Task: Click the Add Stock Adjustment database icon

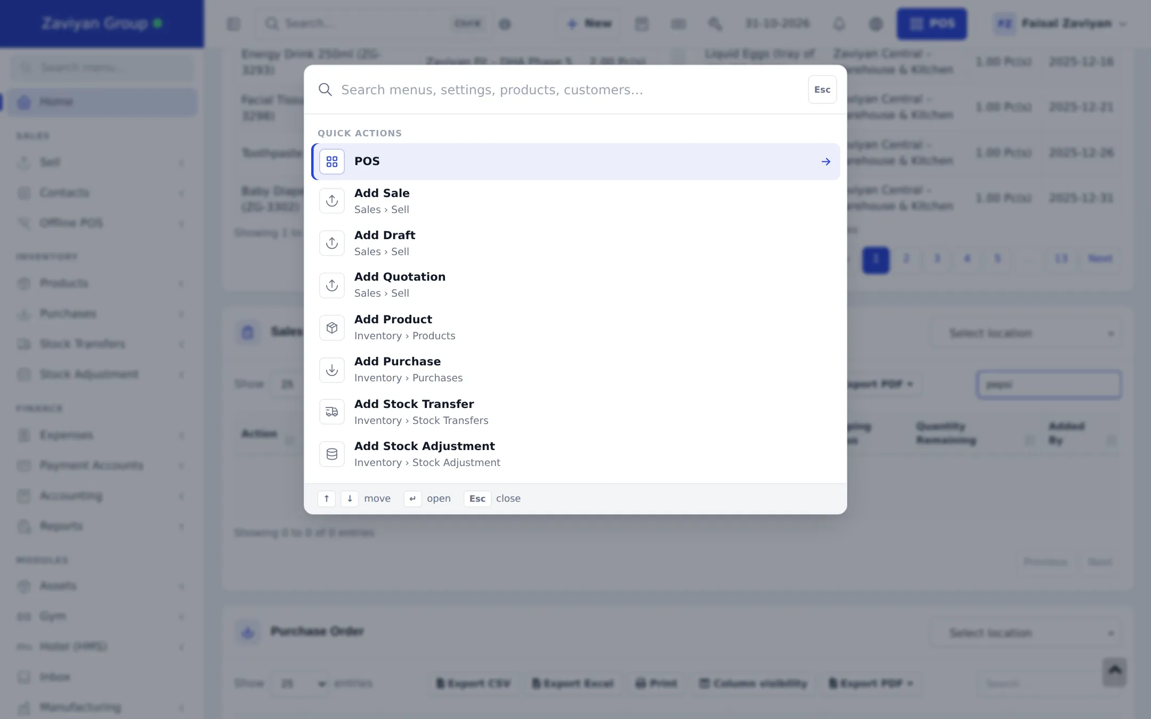Action: pos(332,454)
